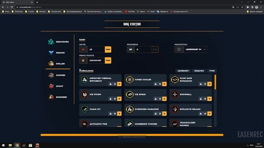This screenshot has width=264, height=148.
Task: Click the Progress XP input field
Action: (x=143, y=49)
